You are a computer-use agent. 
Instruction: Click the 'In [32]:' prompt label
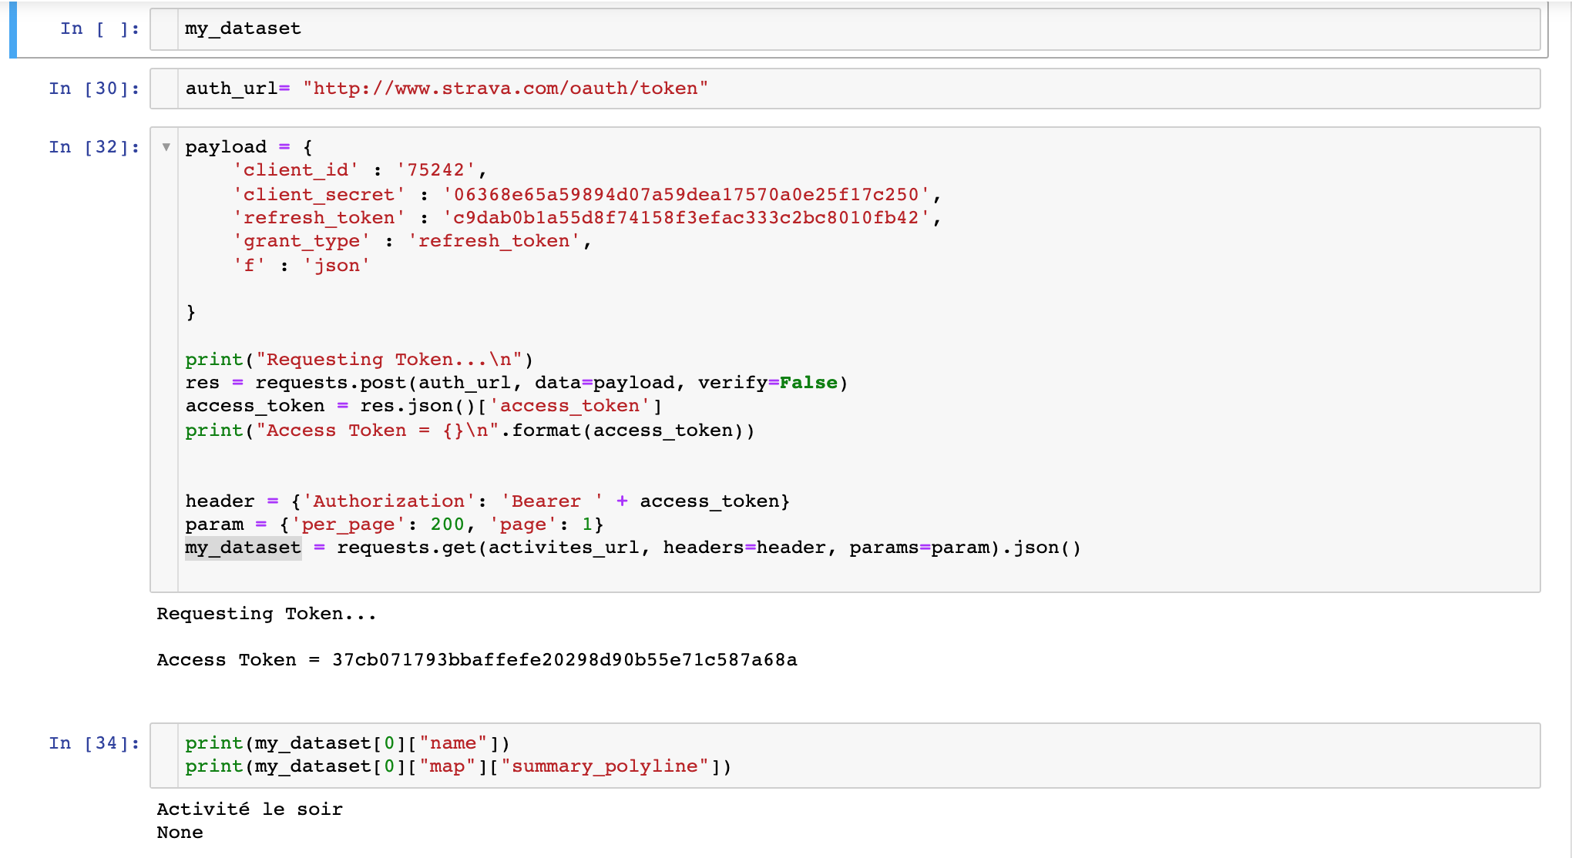[94, 147]
